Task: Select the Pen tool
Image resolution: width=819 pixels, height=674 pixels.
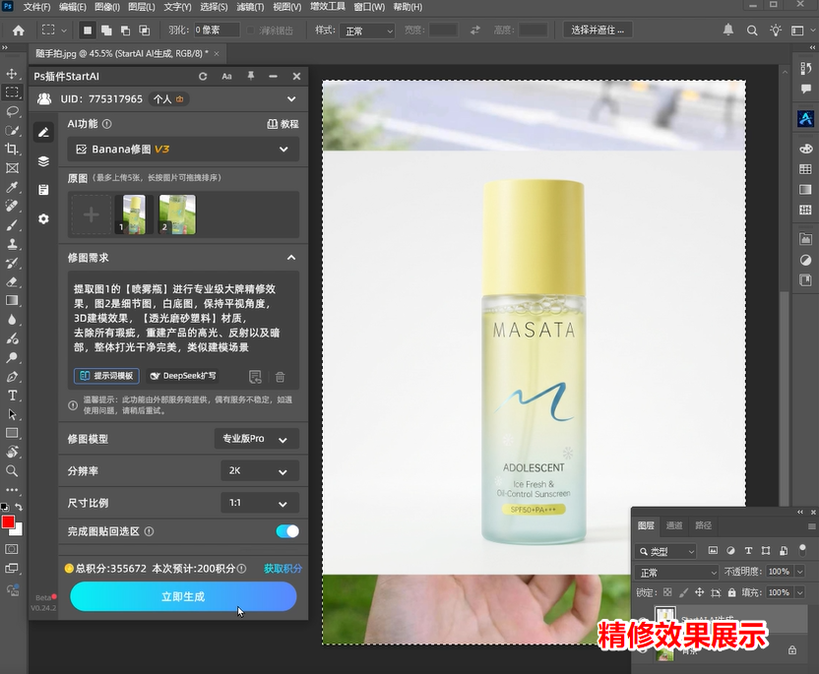Action: pos(12,377)
